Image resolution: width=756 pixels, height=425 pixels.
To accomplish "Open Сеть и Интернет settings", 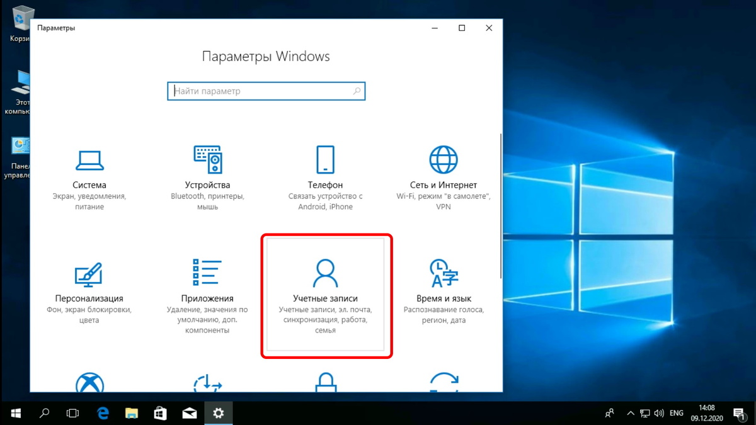I will [x=444, y=179].
